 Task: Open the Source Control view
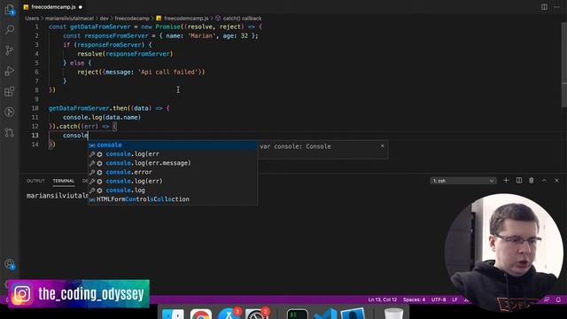click(10, 50)
